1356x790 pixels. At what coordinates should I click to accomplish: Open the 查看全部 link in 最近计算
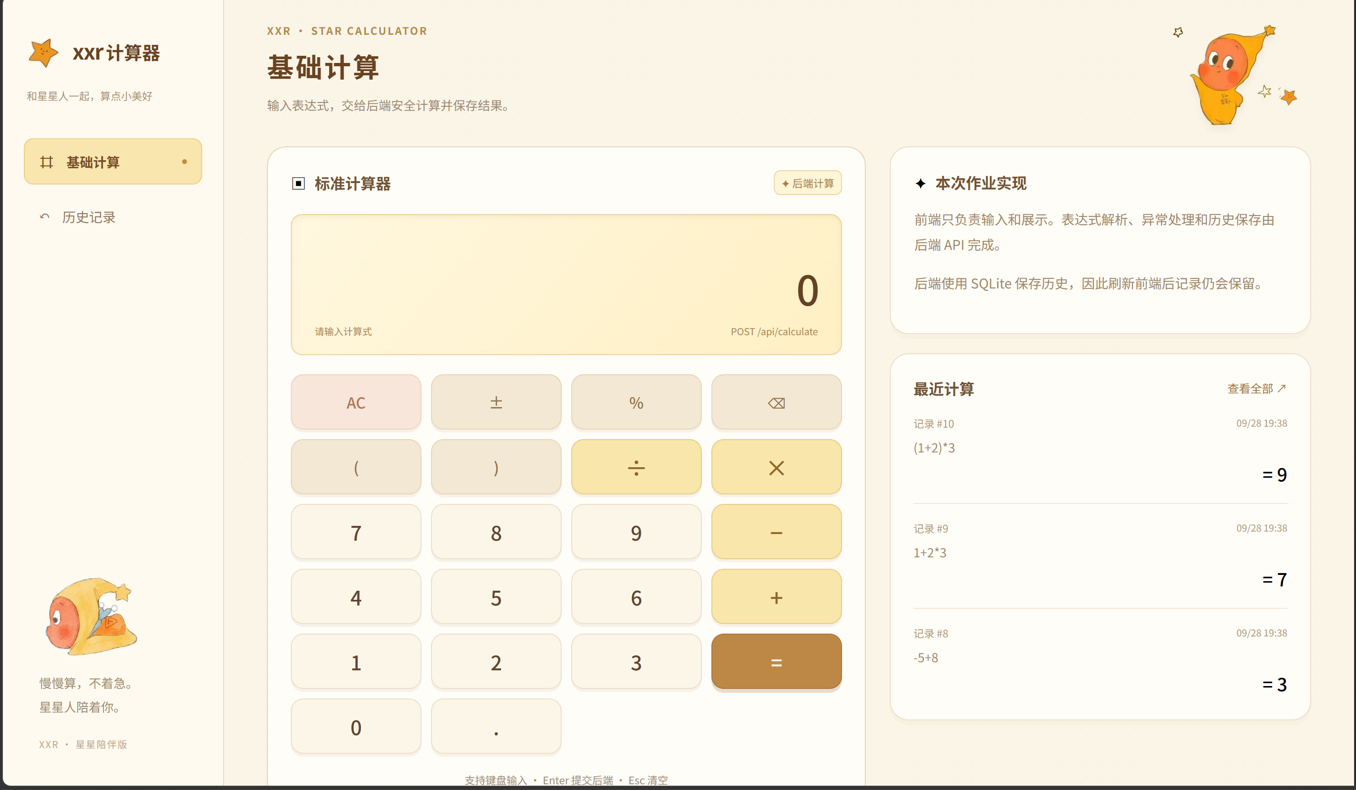tap(1256, 389)
